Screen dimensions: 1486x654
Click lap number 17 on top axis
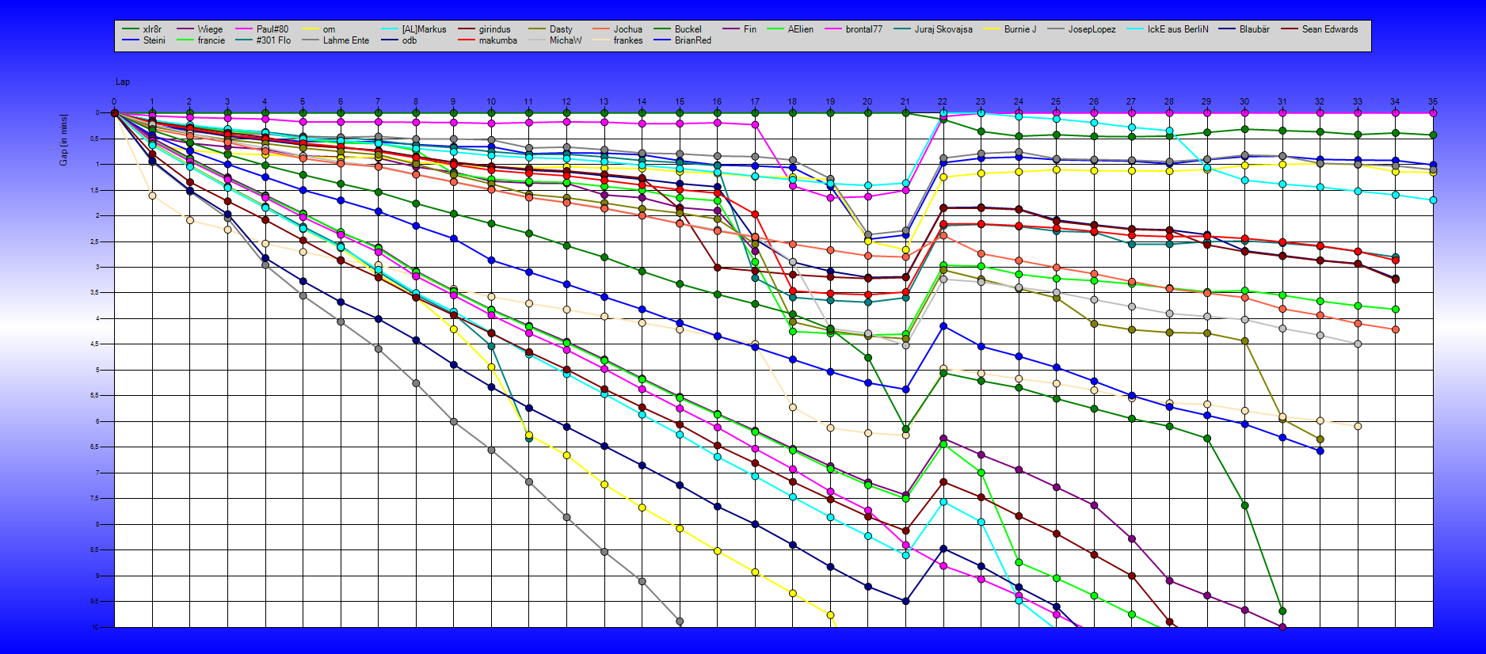(755, 101)
